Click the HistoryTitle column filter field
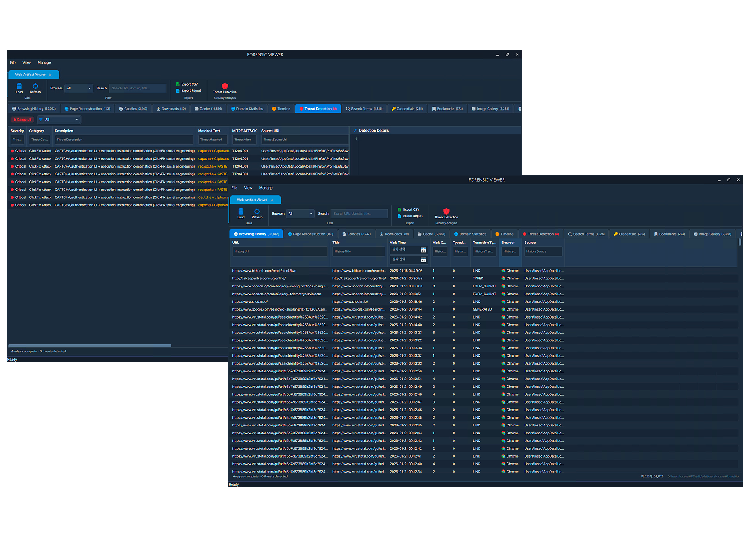The width and height of the screenshot is (750, 537). coord(358,251)
